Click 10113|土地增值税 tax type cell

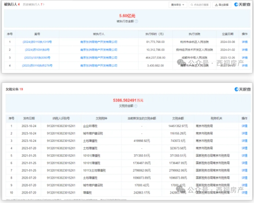94,170
